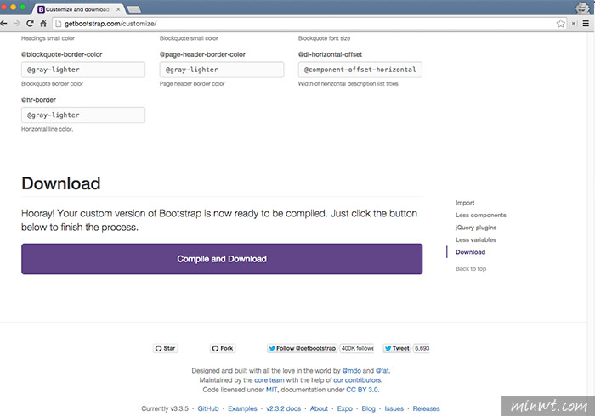The image size is (595, 416).
Task: Jump to jQuery plugins in sidebar
Action: click(476, 228)
